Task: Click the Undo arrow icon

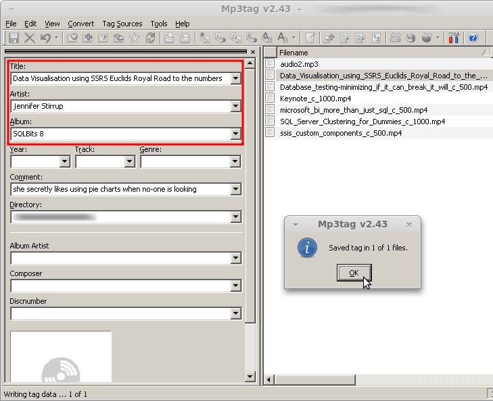Action: [x=45, y=38]
